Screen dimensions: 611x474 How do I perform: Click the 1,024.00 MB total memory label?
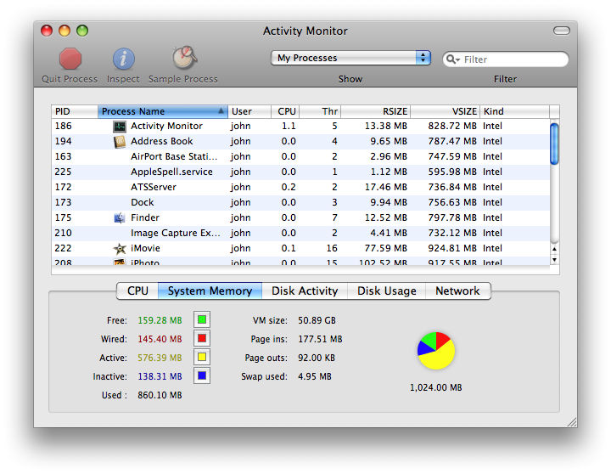(435, 388)
